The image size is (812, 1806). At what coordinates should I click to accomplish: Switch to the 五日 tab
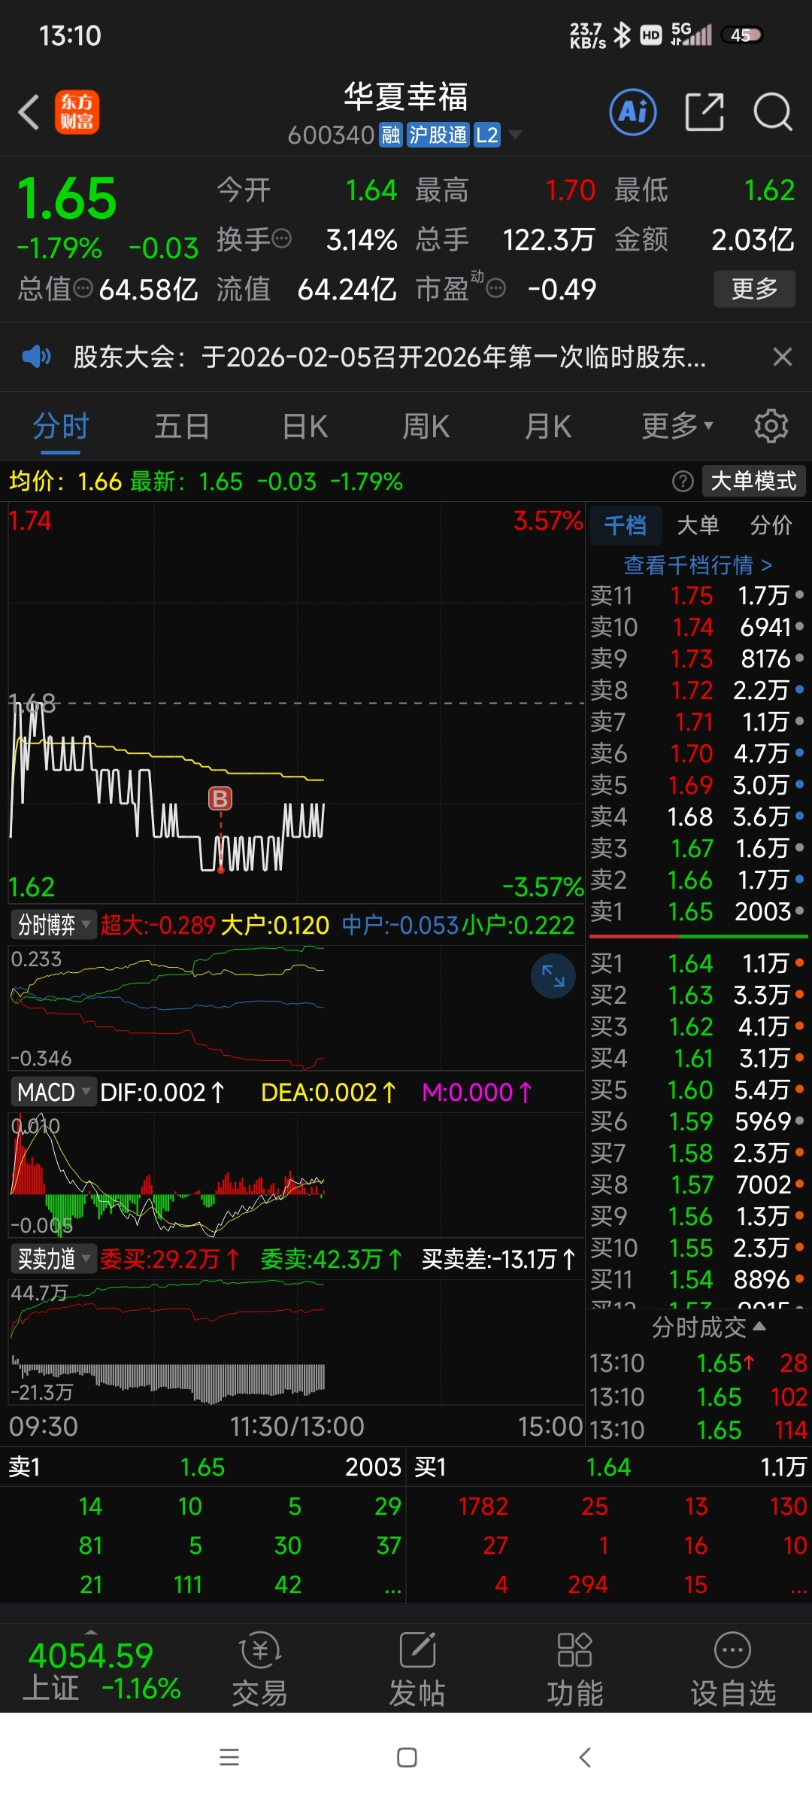(182, 426)
